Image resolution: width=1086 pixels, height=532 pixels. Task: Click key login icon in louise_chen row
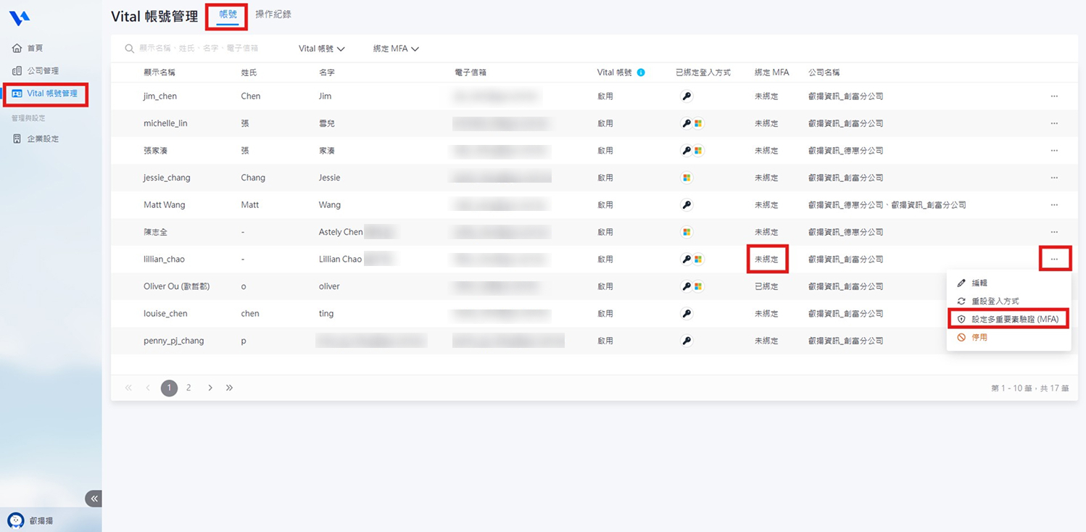tap(687, 314)
